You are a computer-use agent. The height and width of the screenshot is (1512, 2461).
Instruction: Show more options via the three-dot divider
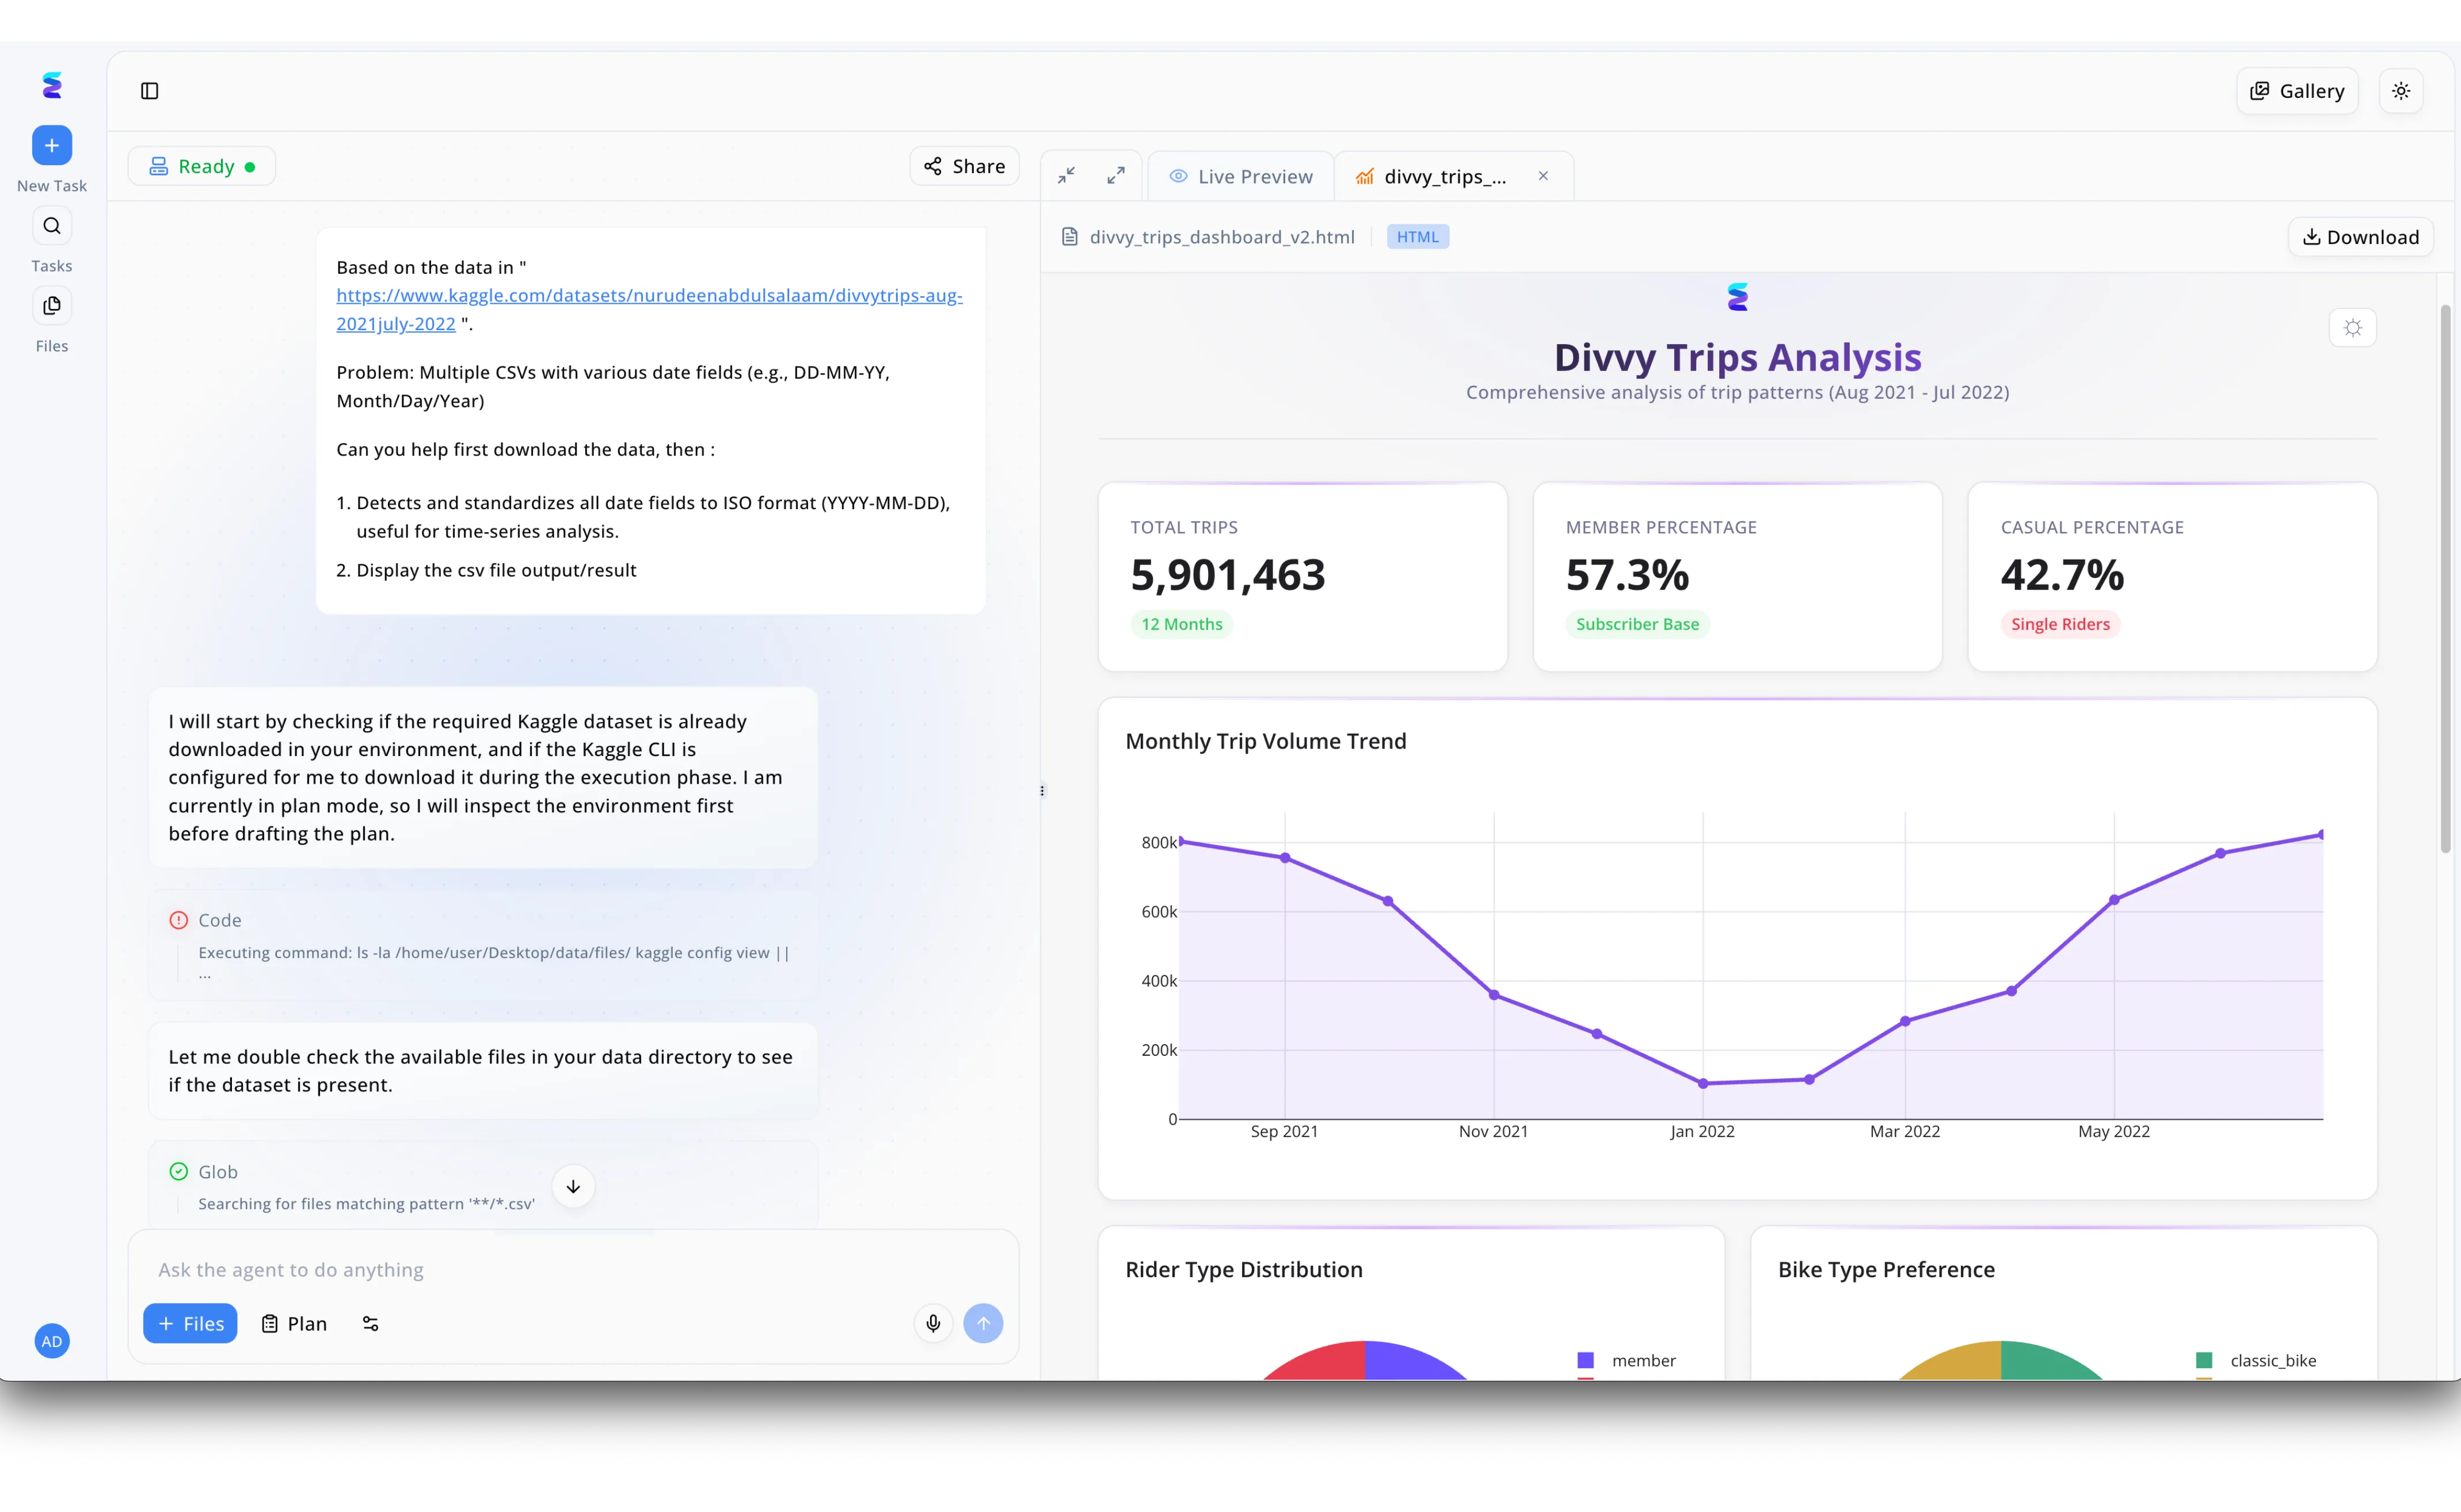pos(1041,790)
